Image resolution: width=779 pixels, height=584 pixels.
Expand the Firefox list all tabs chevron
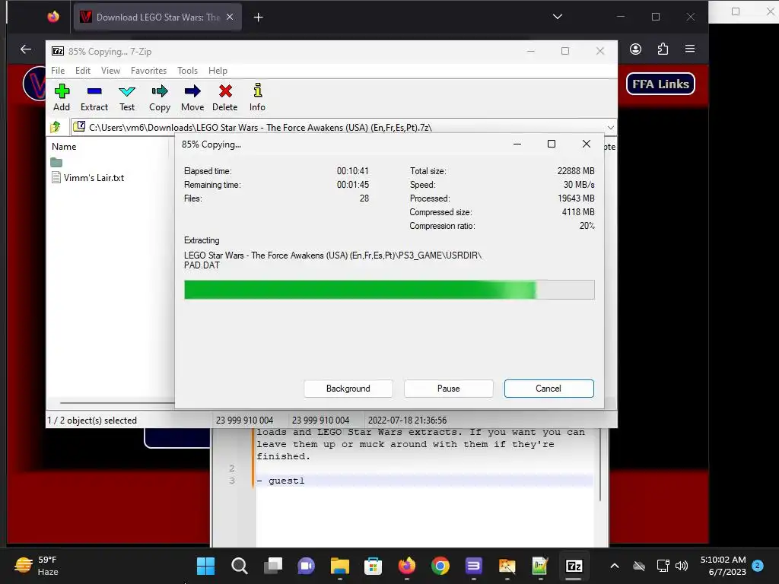(x=558, y=17)
